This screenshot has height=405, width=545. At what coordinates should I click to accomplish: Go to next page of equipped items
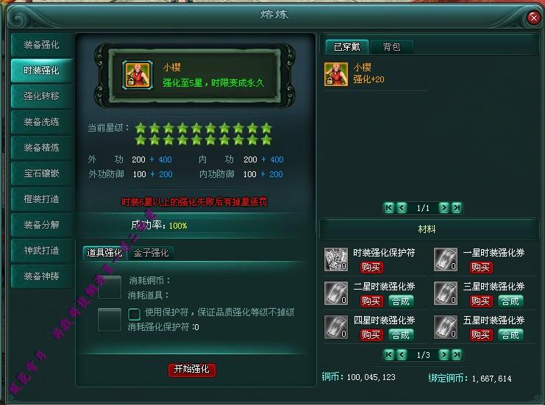pos(444,208)
